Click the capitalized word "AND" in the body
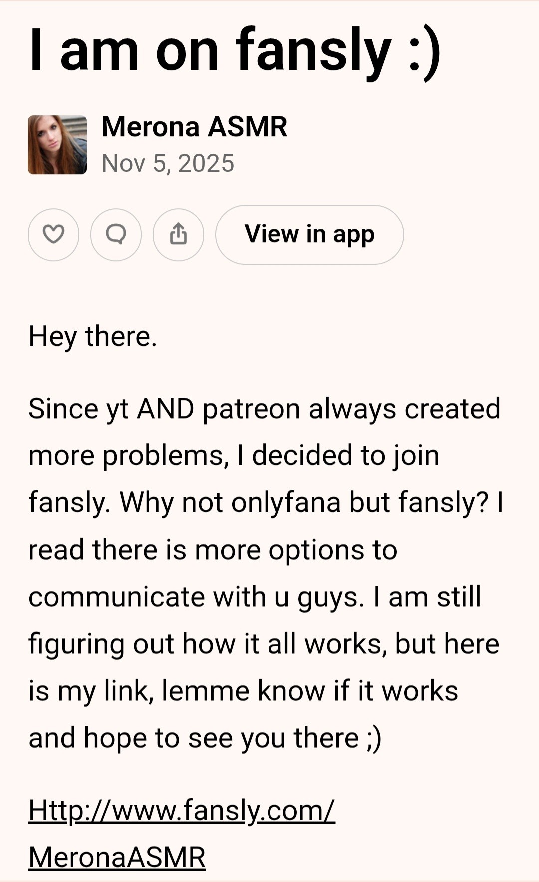The width and height of the screenshot is (539, 882). pyautogui.click(x=165, y=409)
